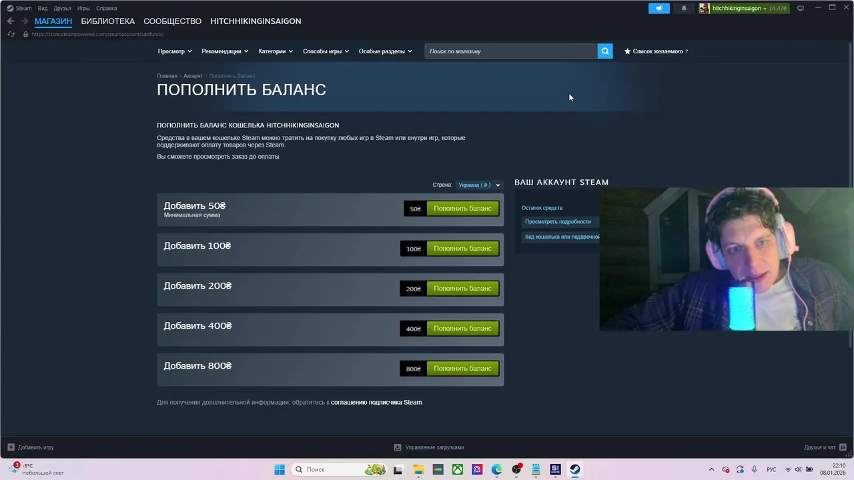Screen dimensions: 854x480
Task: Click the add game plus icon
Action: pyautogui.click(x=11, y=447)
